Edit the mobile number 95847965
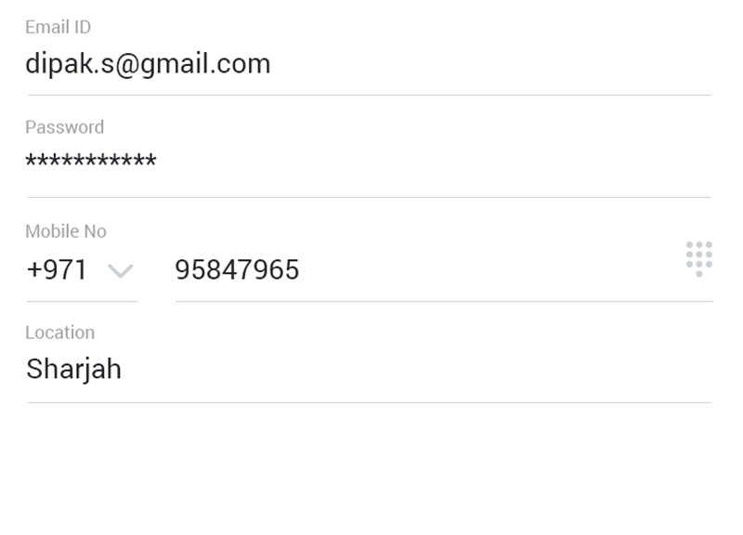743x535 pixels. click(444, 270)
